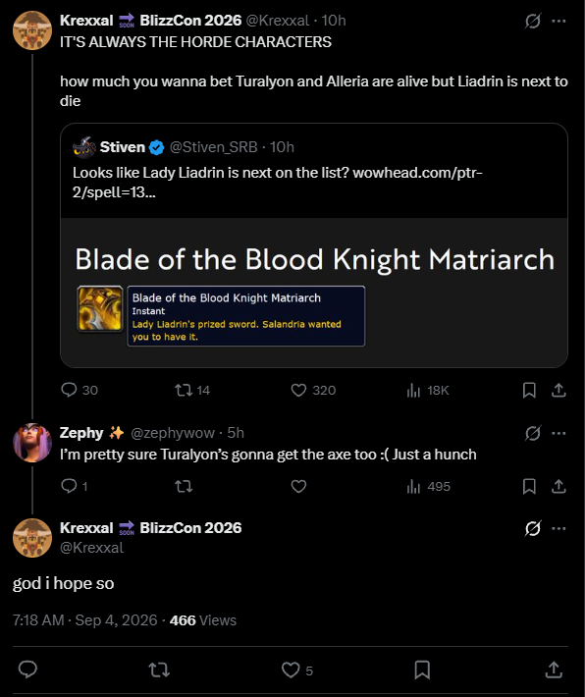Retweet the "god i hope so" tweet

click(x=159, y=670)
